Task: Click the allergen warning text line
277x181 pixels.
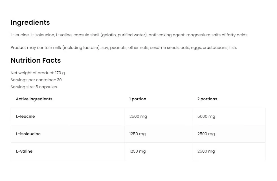Action: click(124, 48)
